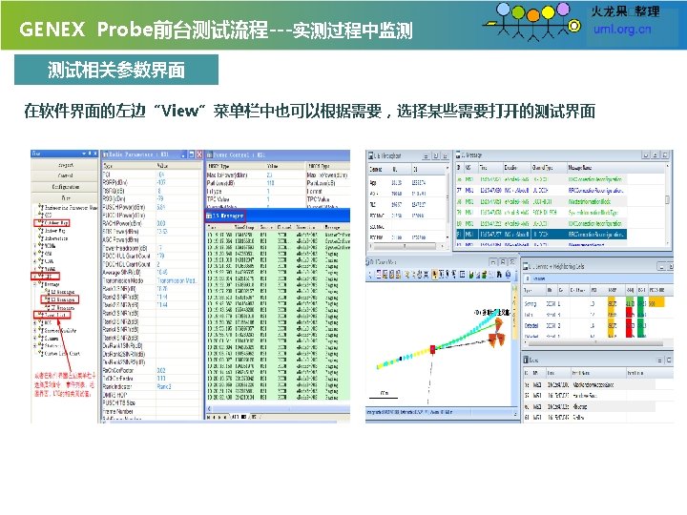Click the RACH Power(dBm) parameter row
This screenshot has height=515, width=687.
(x=151, y=223)
